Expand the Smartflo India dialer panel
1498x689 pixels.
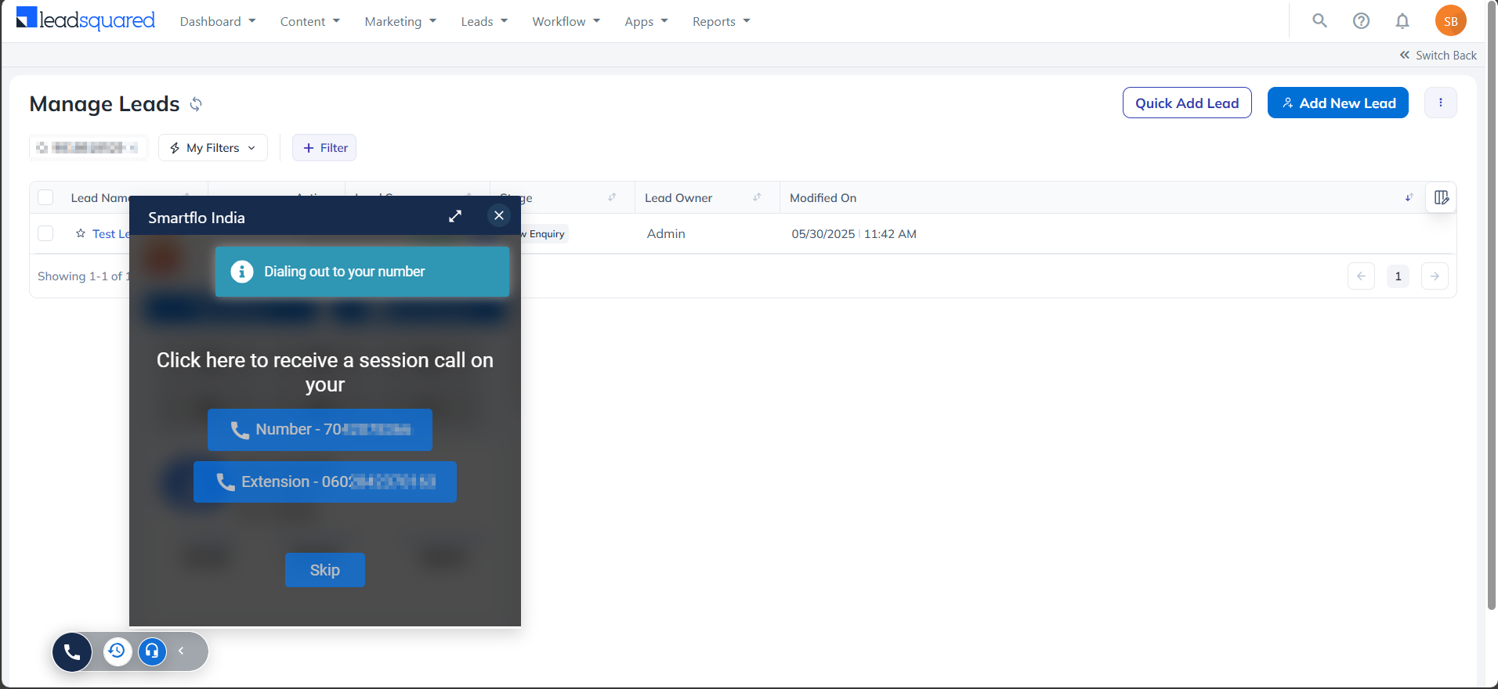[x=455, y=216]
